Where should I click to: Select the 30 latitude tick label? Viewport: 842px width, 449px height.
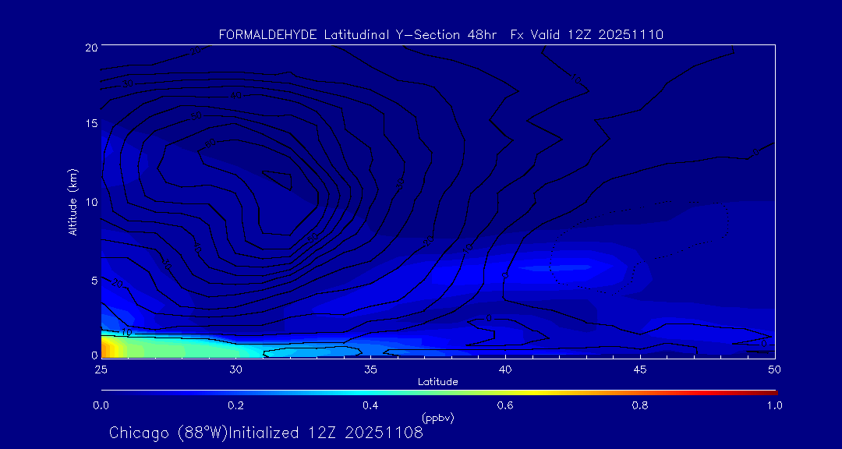pyautogui.click(x=235, y=369)
